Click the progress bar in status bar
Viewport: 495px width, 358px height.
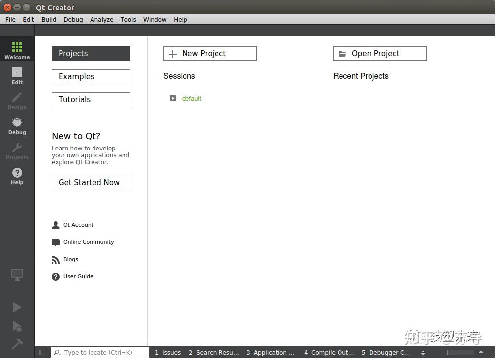[x=460, y=352]
